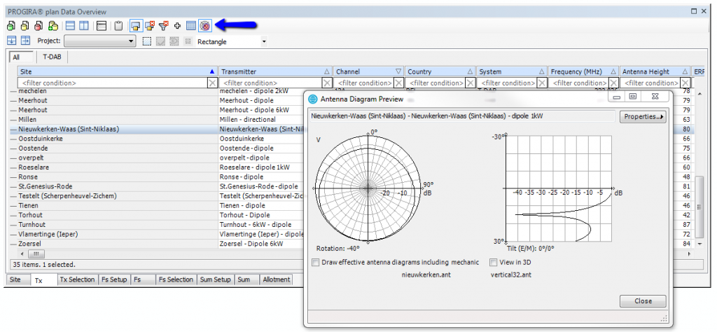
Task: Click the clipboard paste icon
Action: click(118, 26)
